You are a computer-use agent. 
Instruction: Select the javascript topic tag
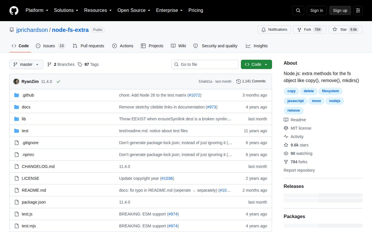[x=296, y=101]
